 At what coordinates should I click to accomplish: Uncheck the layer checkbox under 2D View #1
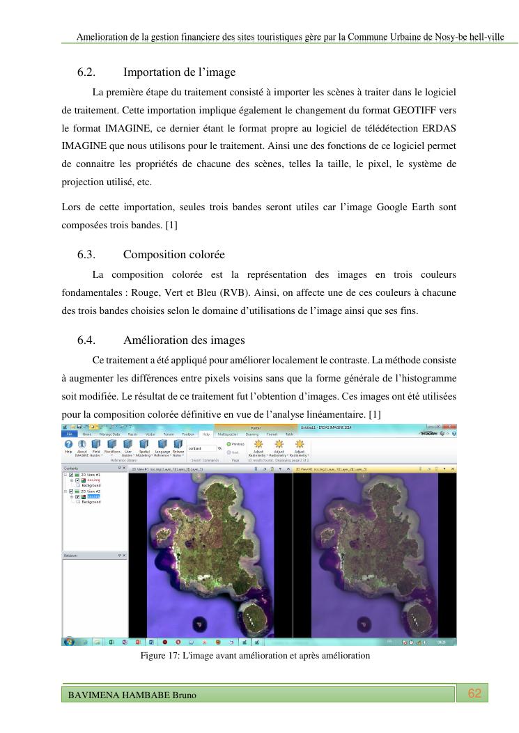(77, 480)
